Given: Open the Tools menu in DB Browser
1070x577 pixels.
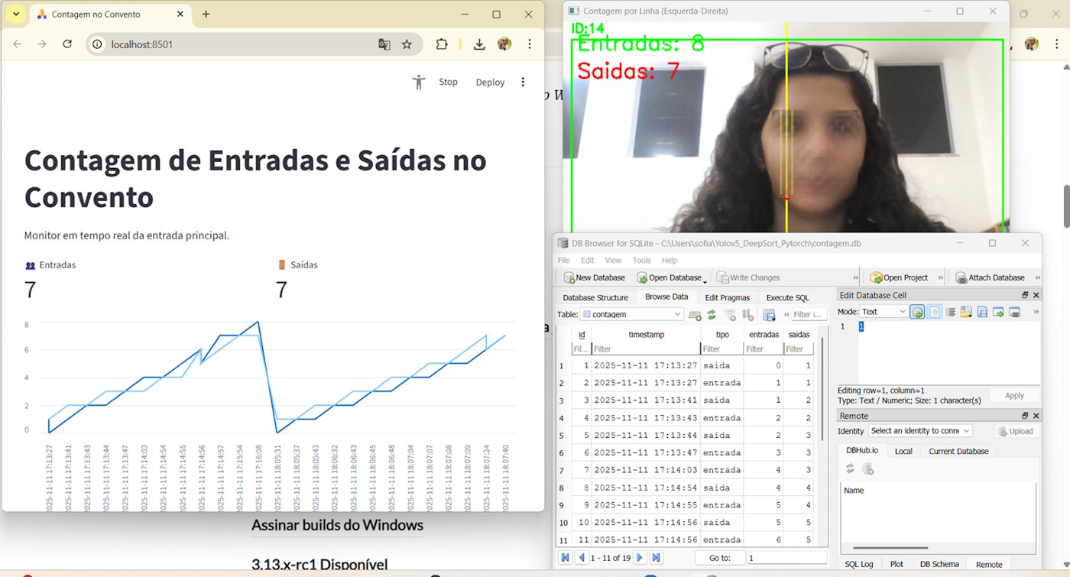Looking at the screenshot, I should pyautogui.click(x=641, y=260).
